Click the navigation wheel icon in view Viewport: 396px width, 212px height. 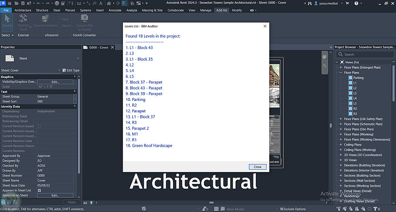(324, 57)
